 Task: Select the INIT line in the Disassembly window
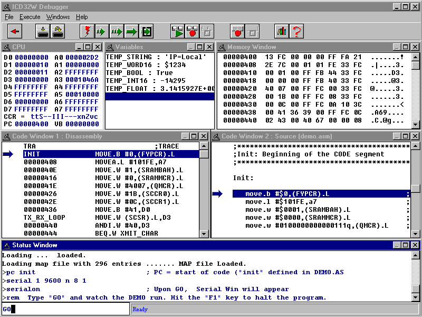[x=111, y=154]
